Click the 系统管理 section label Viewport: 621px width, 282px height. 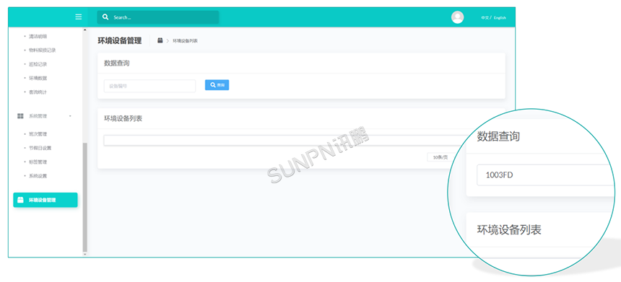(38, 116)
